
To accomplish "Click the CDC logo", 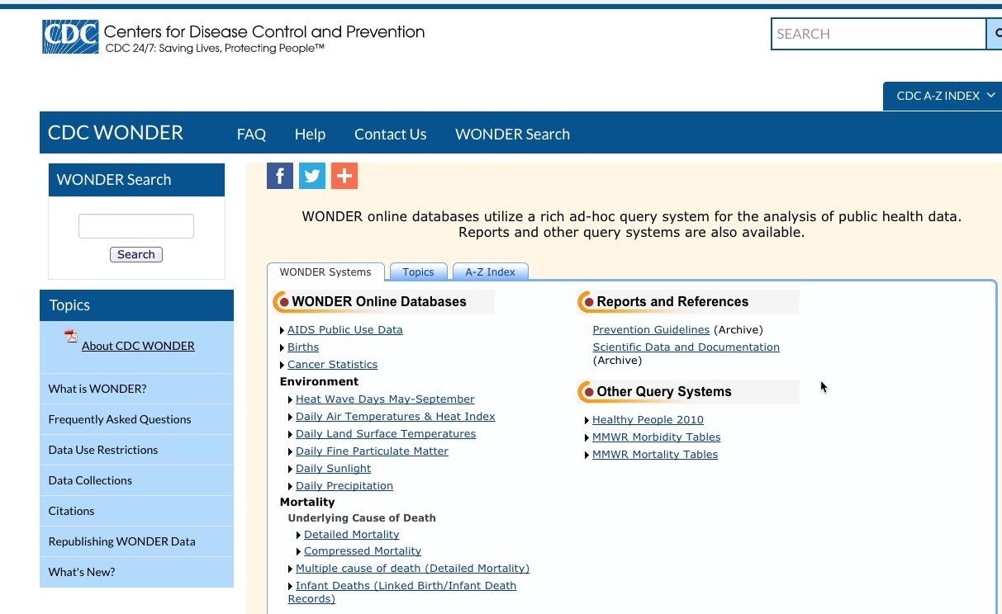I will [x=70, y=36].
